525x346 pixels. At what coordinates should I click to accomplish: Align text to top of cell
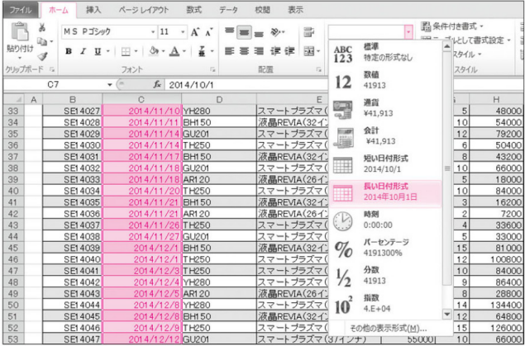(229, 31)
